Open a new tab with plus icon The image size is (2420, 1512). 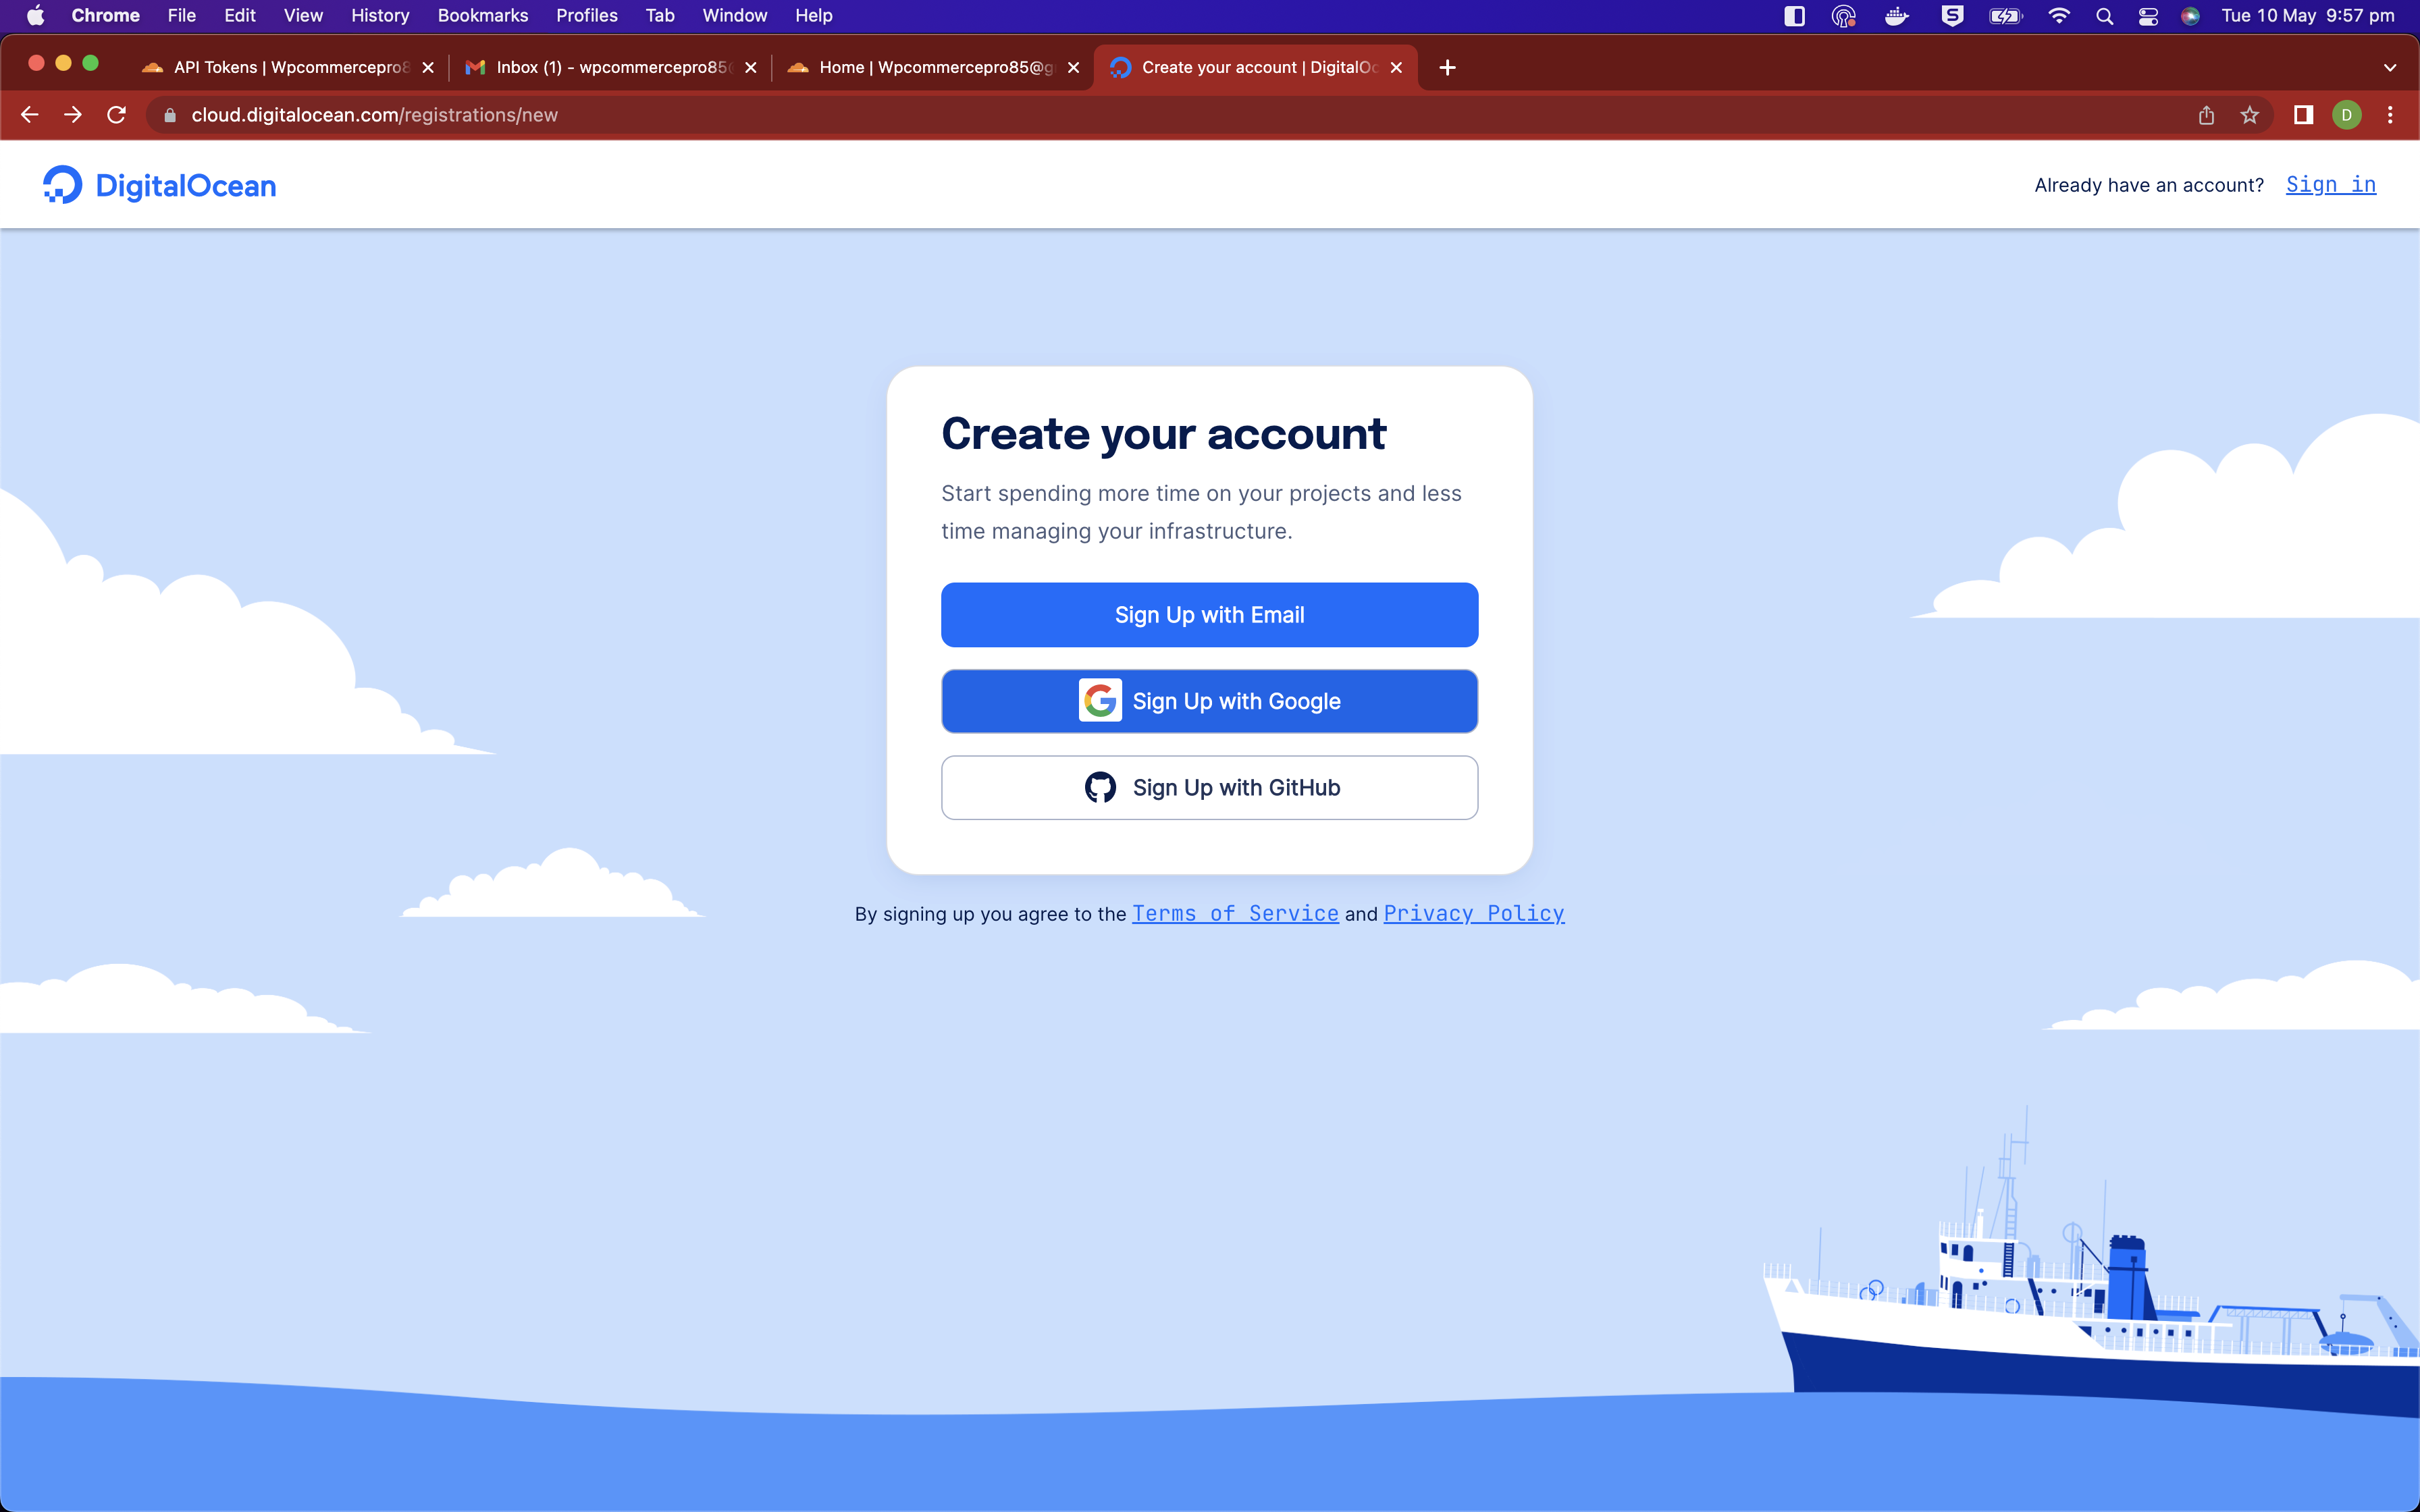[x=1447, y=67]
